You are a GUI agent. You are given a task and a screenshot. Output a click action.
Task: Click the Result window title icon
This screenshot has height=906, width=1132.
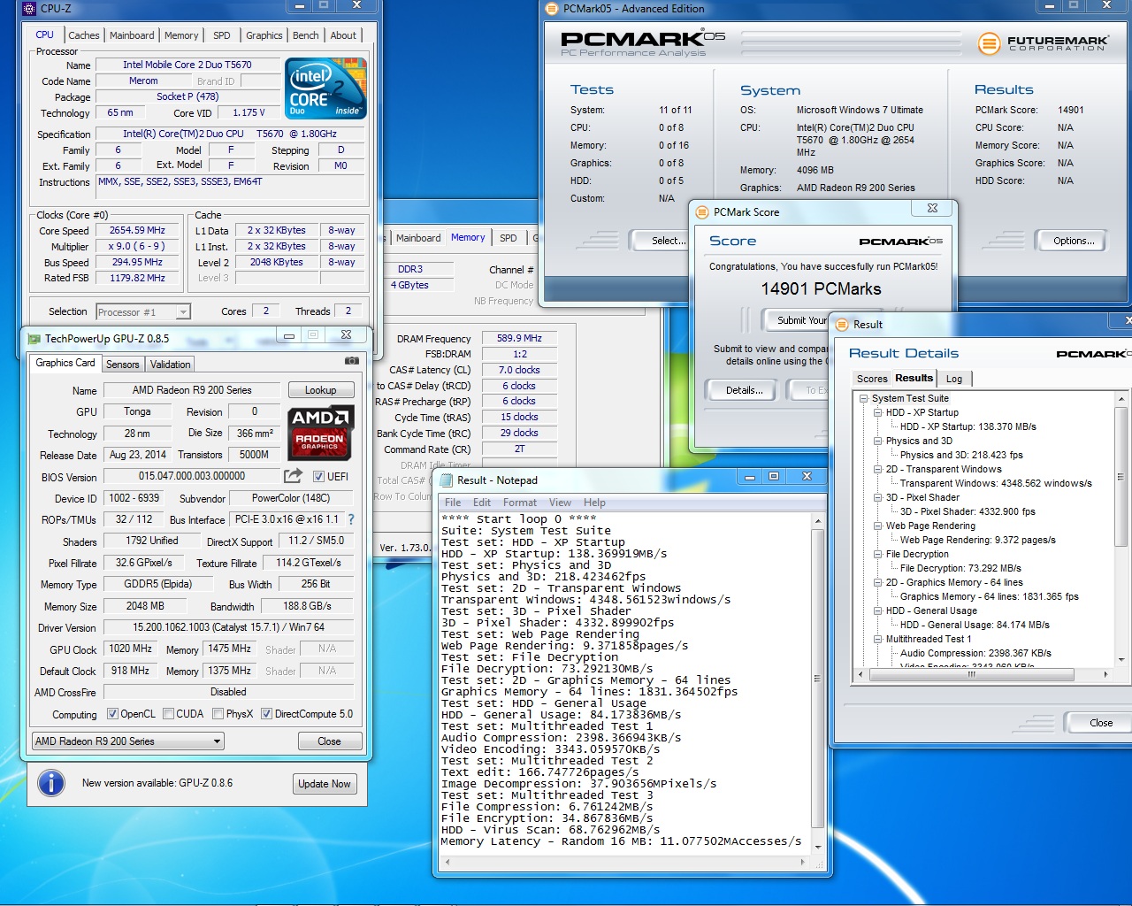click(x=841, y=324)
